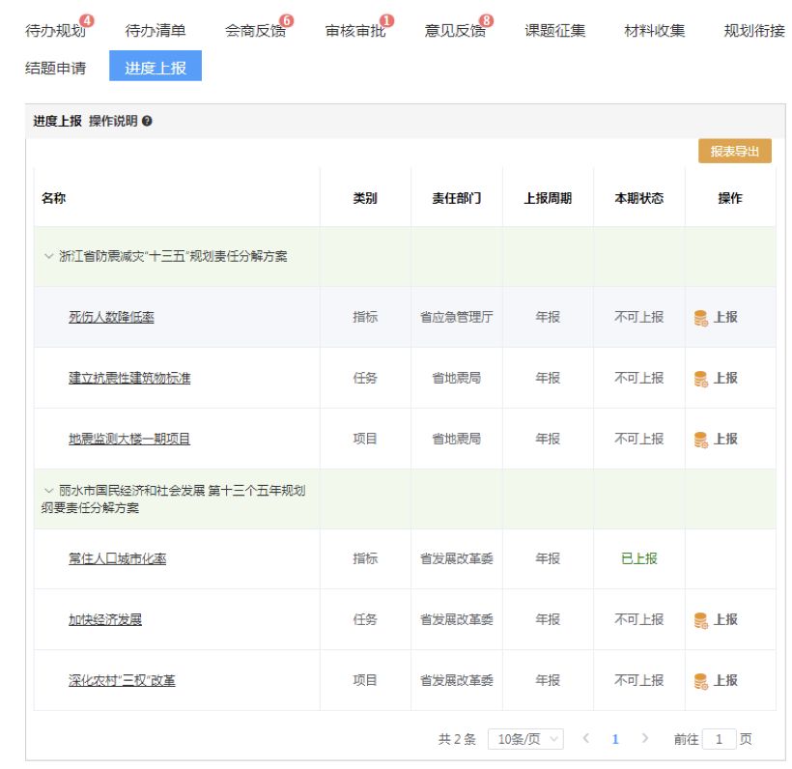Open the 建立抗震性建筑物标准 link
The width and height of the screenshot is (792, 769).
(129, 378)
